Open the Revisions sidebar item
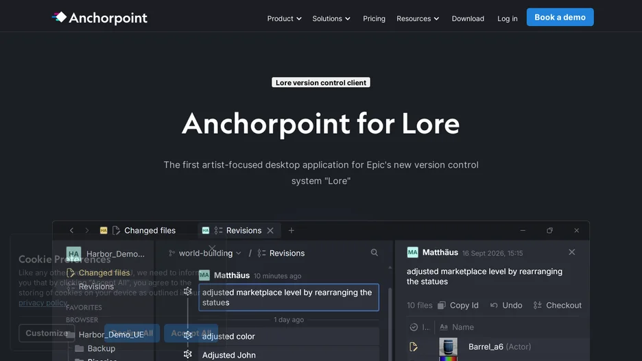 coord(90,286)
